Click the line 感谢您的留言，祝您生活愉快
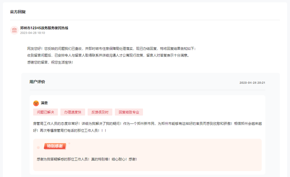 pyautogui.click(x=50, y=62)
